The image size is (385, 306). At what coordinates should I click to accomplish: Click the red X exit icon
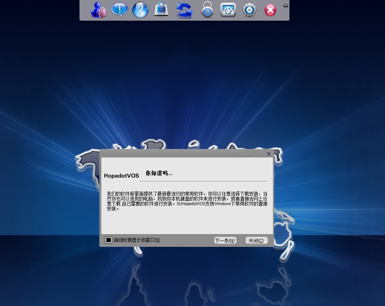pos(270,10)
